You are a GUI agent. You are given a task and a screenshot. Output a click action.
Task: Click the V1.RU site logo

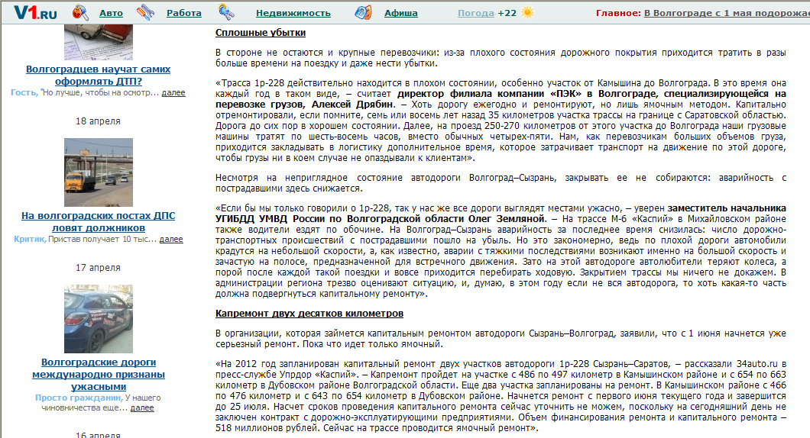click(36, 12)
